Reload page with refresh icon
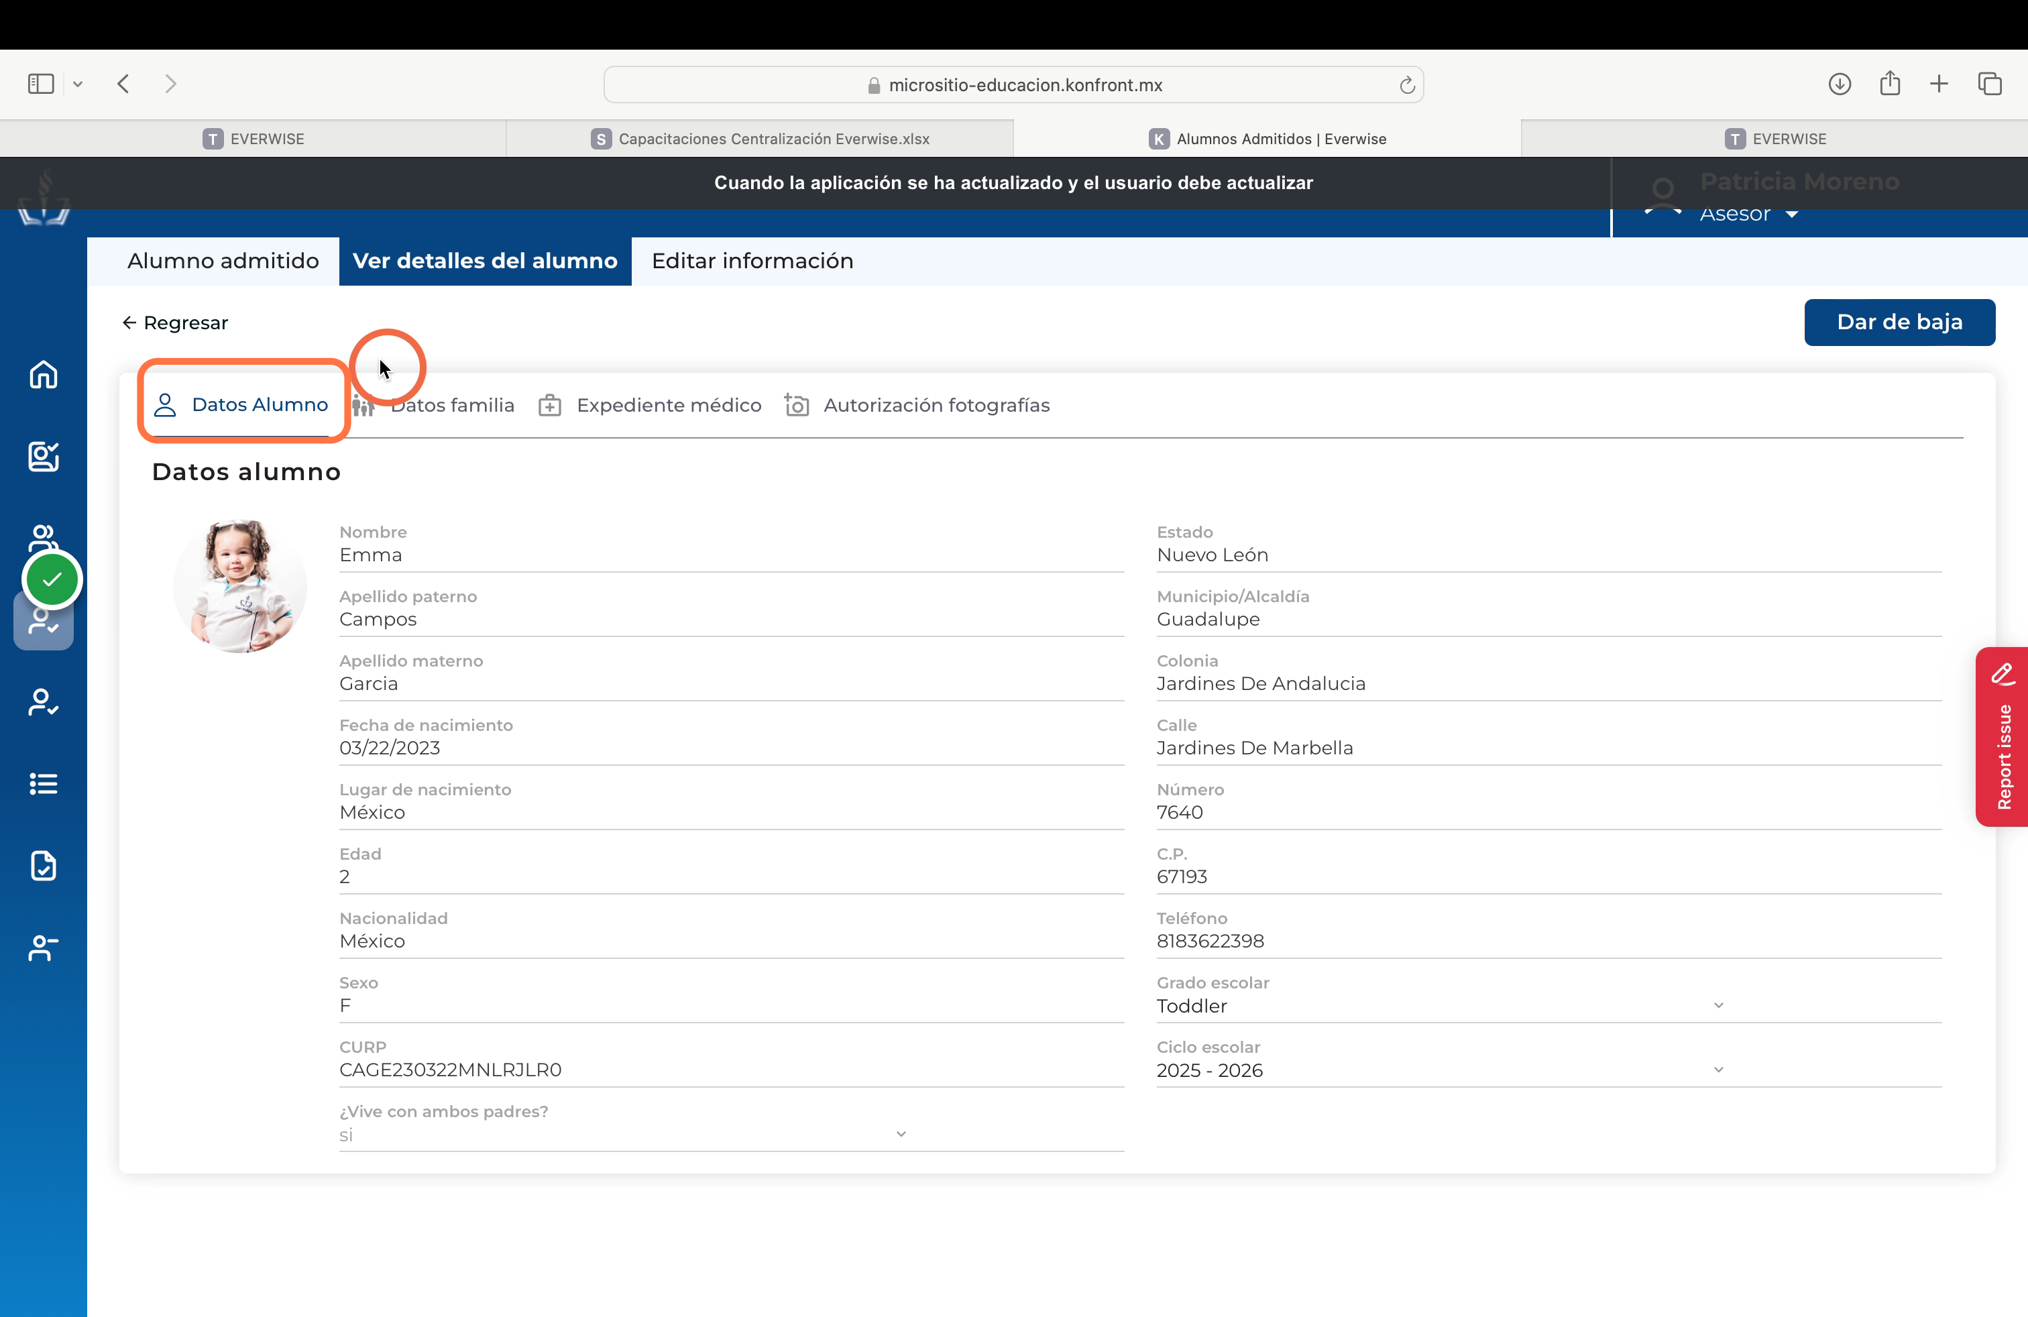2028x1317 pixels. tap(1407, 84)
